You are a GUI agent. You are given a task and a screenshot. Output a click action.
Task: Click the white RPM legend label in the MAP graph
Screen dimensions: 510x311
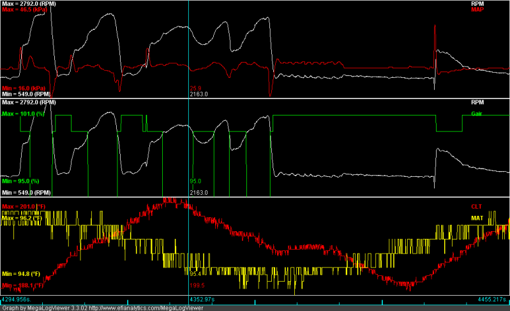click(x=477, y=4)
